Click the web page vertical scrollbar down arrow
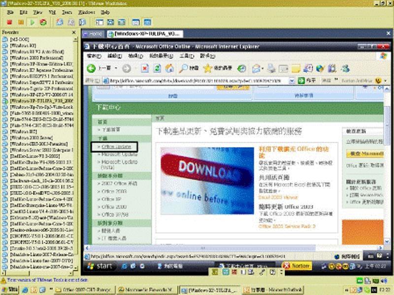Viewport: 394px width, 295px height. [x=387, y=241]
